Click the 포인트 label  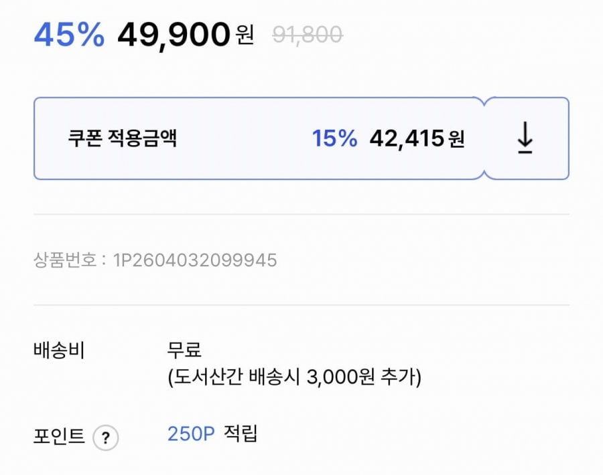(59, 437)
